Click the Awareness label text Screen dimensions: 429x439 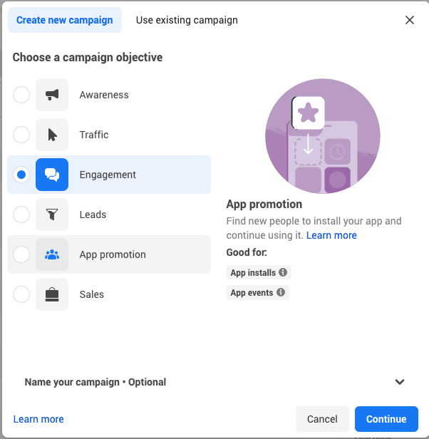click(x=104, y=95)
